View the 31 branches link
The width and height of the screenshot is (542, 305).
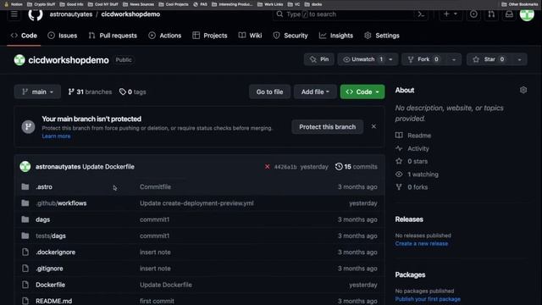[90, 91]
